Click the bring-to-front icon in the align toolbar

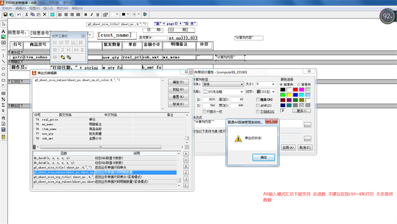[x=63, y=58]
